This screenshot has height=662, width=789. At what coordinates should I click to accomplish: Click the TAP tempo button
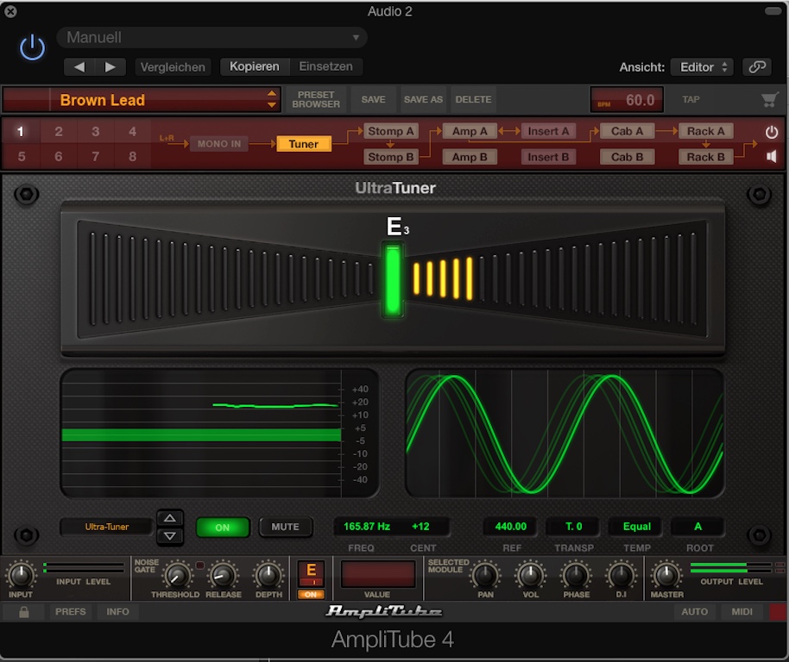(x=691, y=99)
